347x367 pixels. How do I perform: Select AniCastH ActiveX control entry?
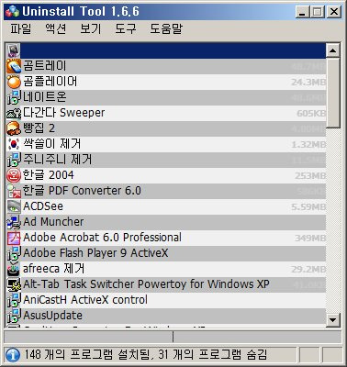(166, 300)
